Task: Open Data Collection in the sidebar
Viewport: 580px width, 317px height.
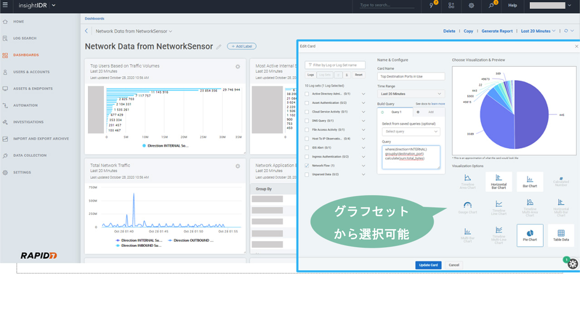Action: [x=30, y=155]
